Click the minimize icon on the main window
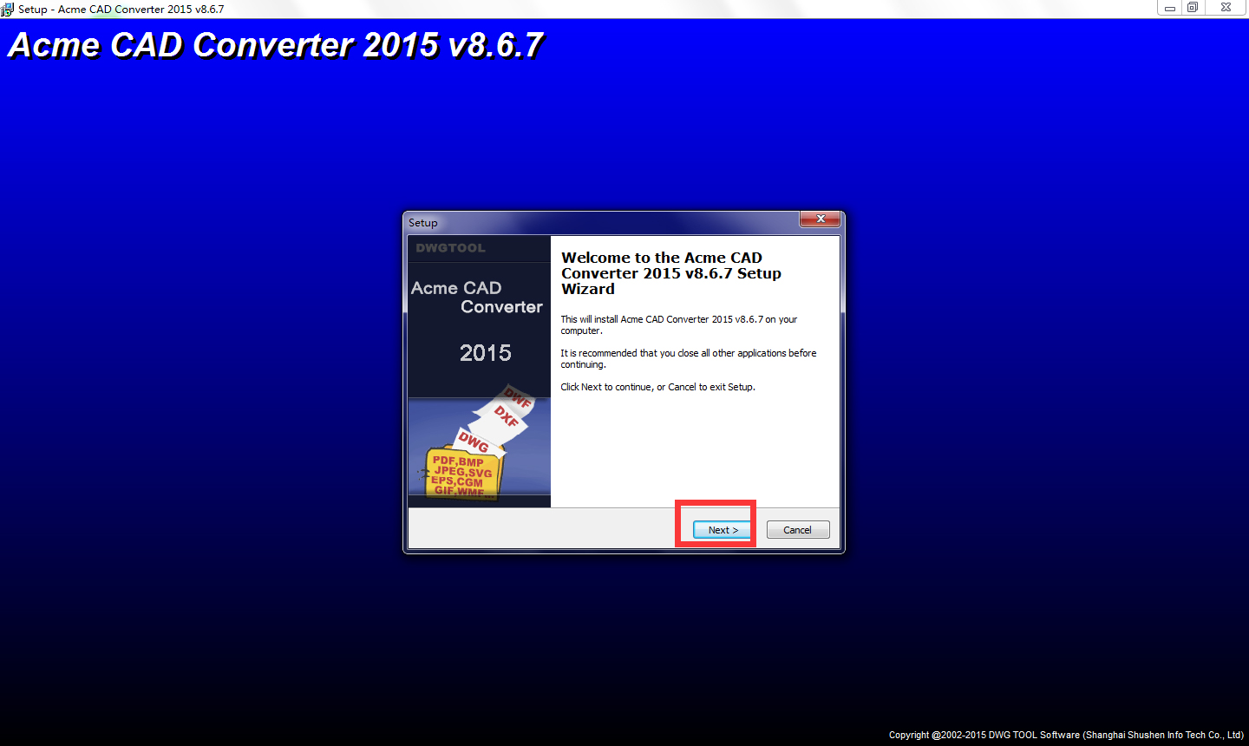Screen dimensions: 1249x746 [x=1169, y=8]
